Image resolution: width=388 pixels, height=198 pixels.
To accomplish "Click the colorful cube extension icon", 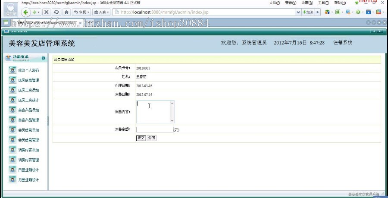I will click(x=327, y=12).
